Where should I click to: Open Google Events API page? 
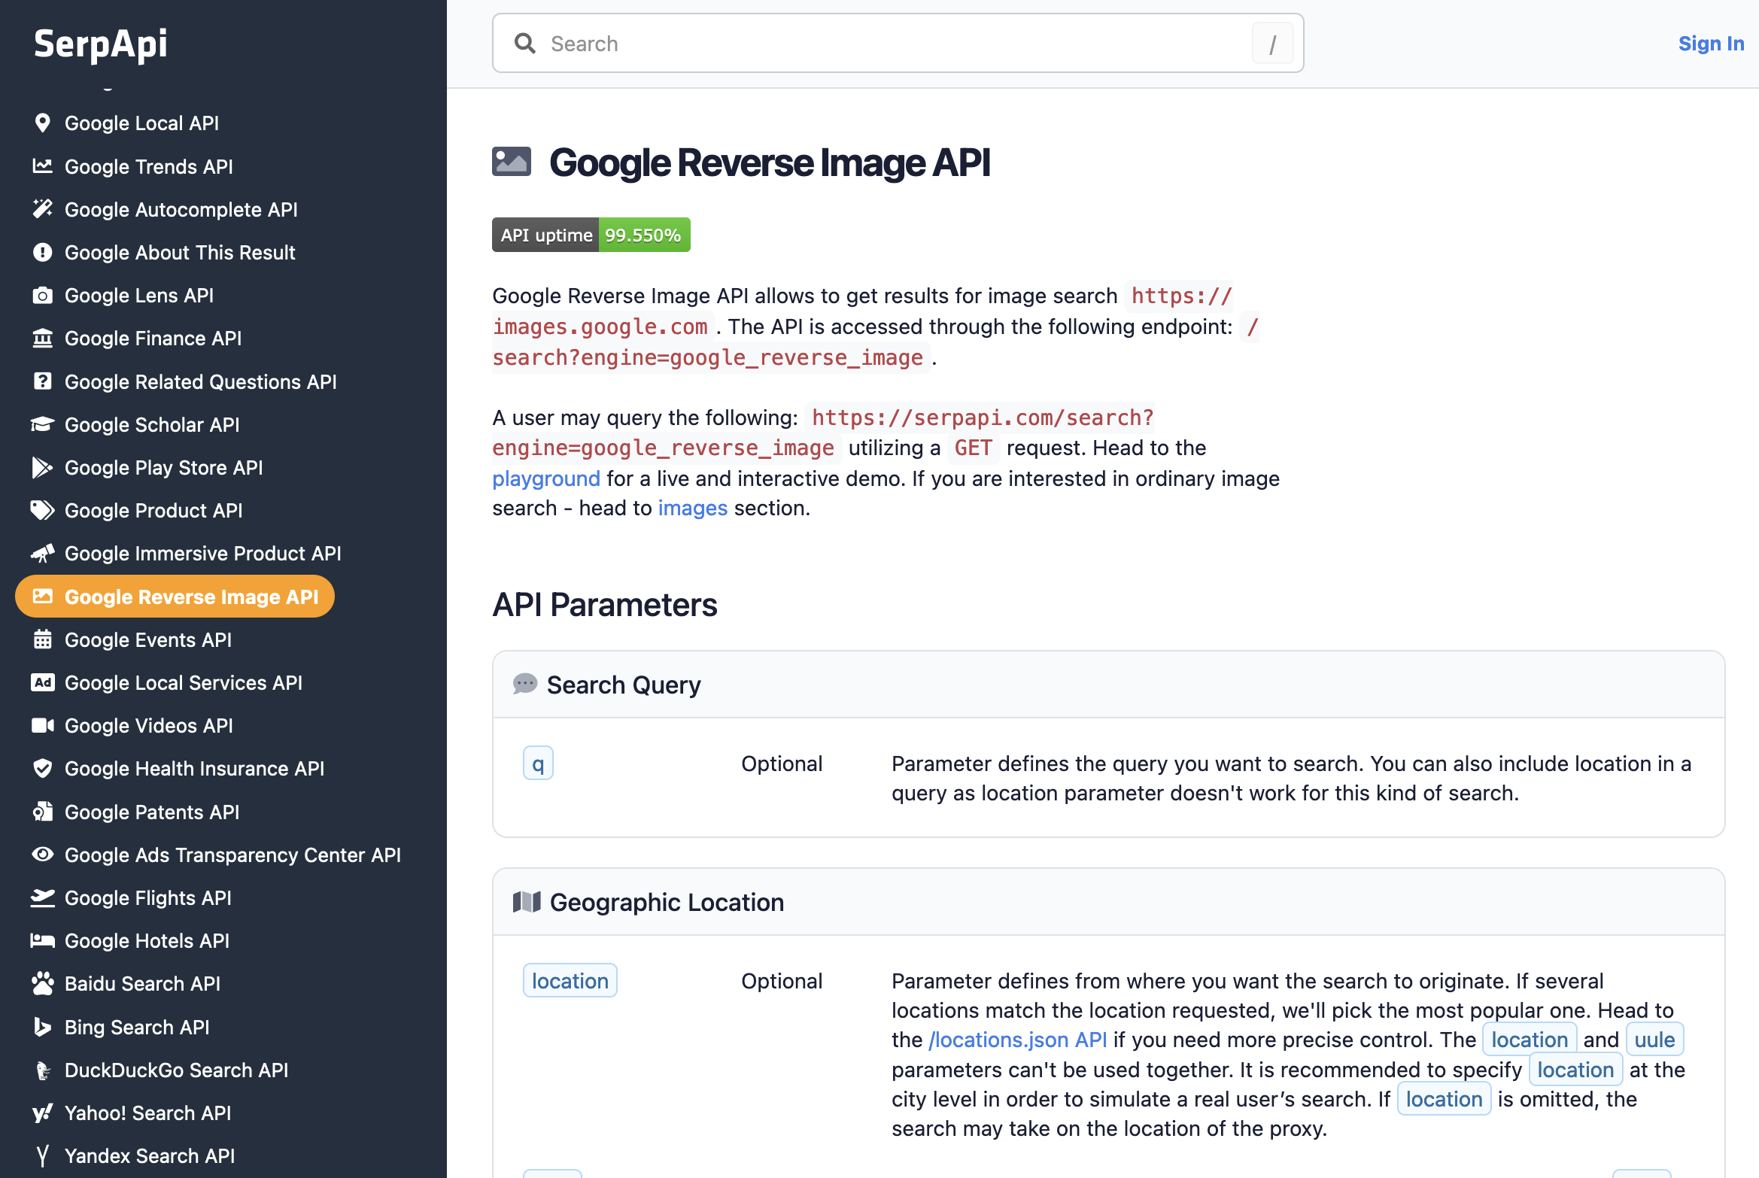147,640
